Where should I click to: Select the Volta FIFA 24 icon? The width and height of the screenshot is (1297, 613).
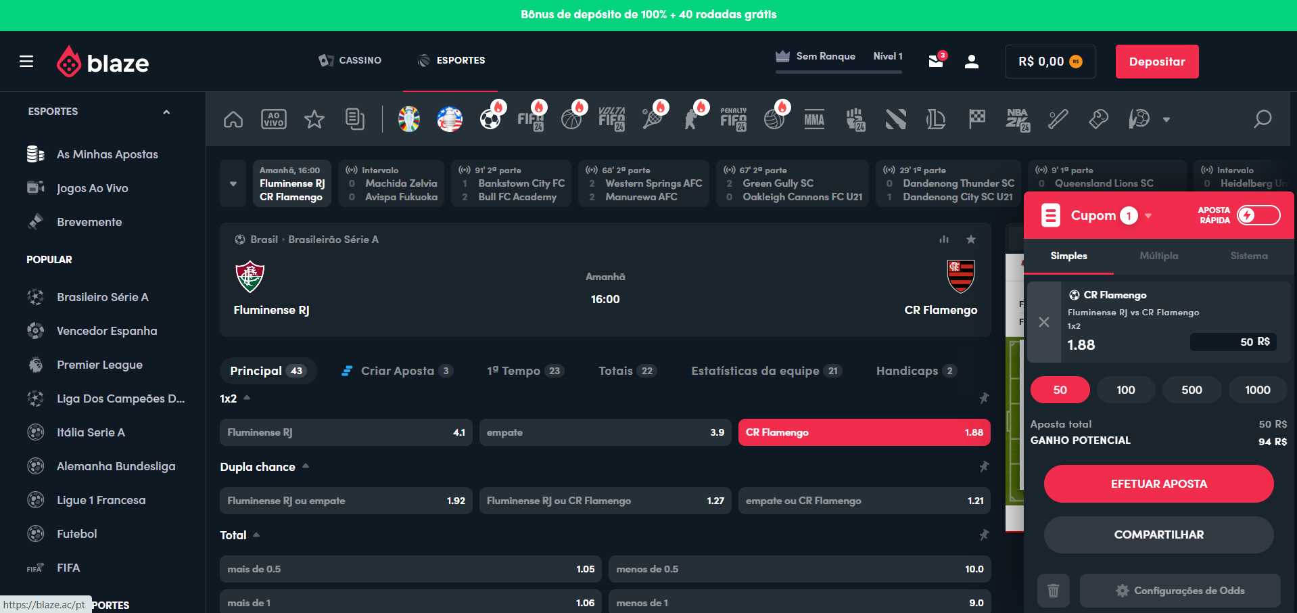(x=612, y=120)
